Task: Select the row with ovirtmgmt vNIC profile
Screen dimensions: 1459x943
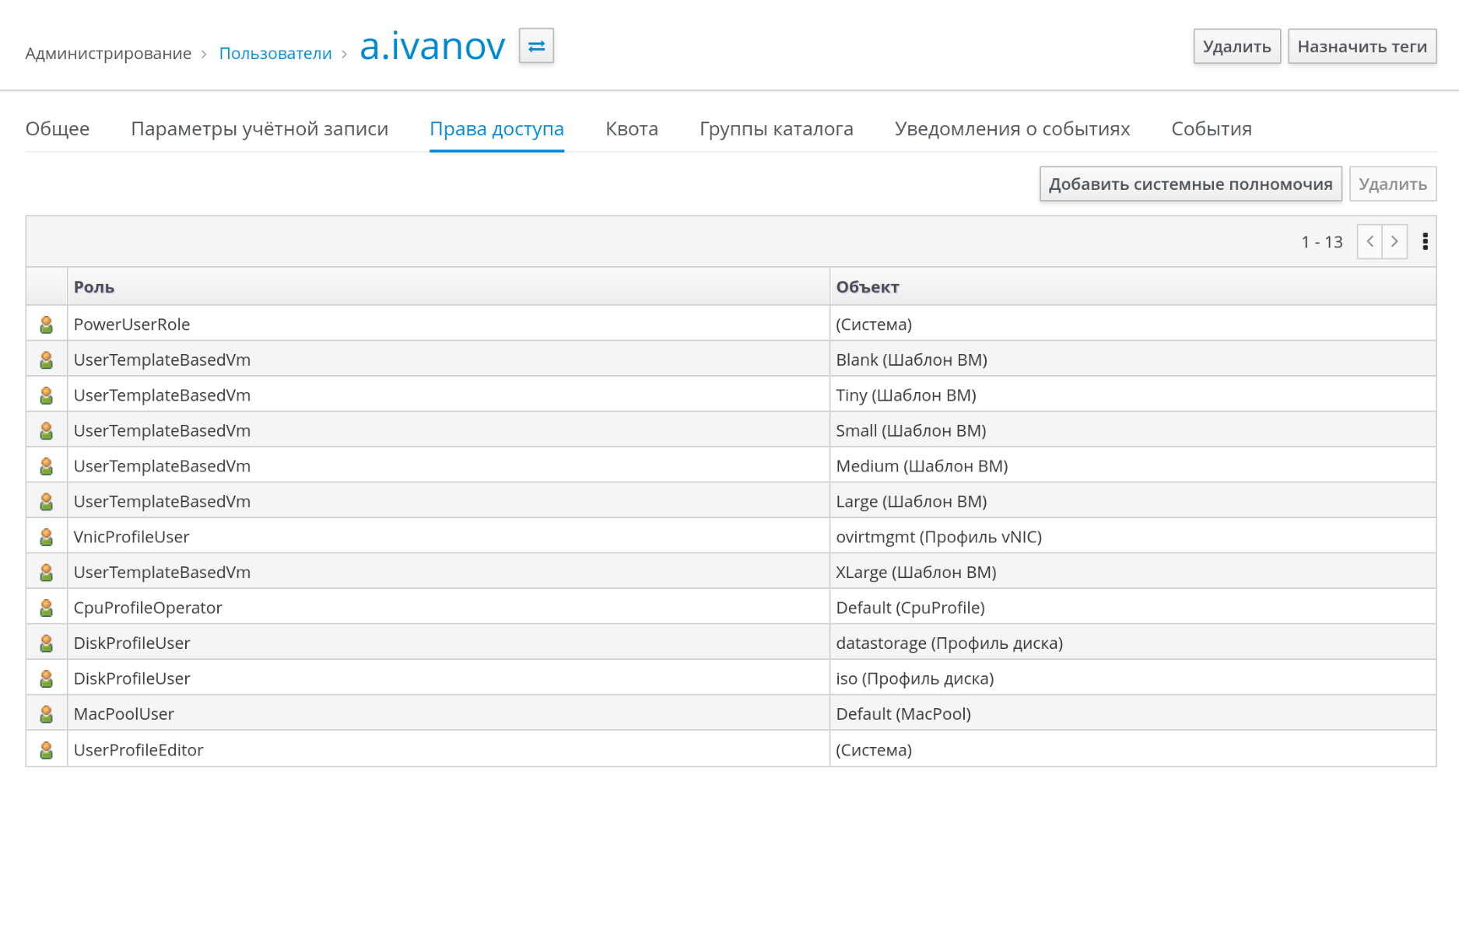Action: 938,537
